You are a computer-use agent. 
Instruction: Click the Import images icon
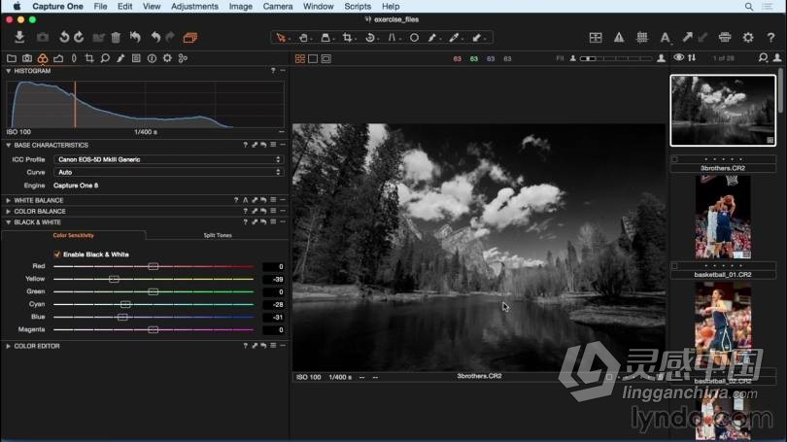(19, 37)
